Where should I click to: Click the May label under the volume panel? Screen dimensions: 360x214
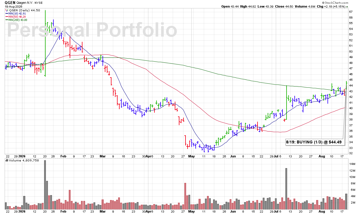[x=191, y=212]
